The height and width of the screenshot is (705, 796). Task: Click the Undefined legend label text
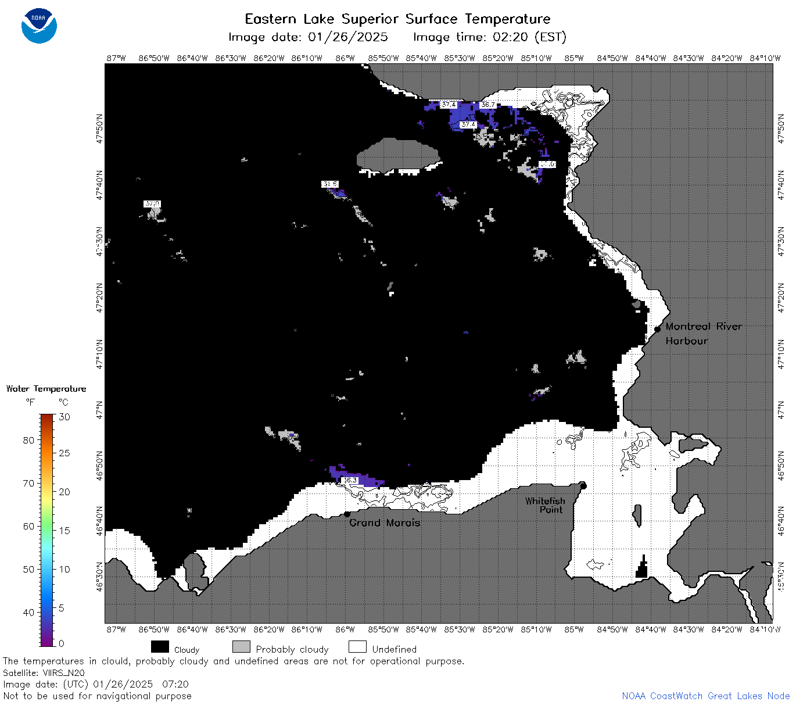click(x=395, y=649)
